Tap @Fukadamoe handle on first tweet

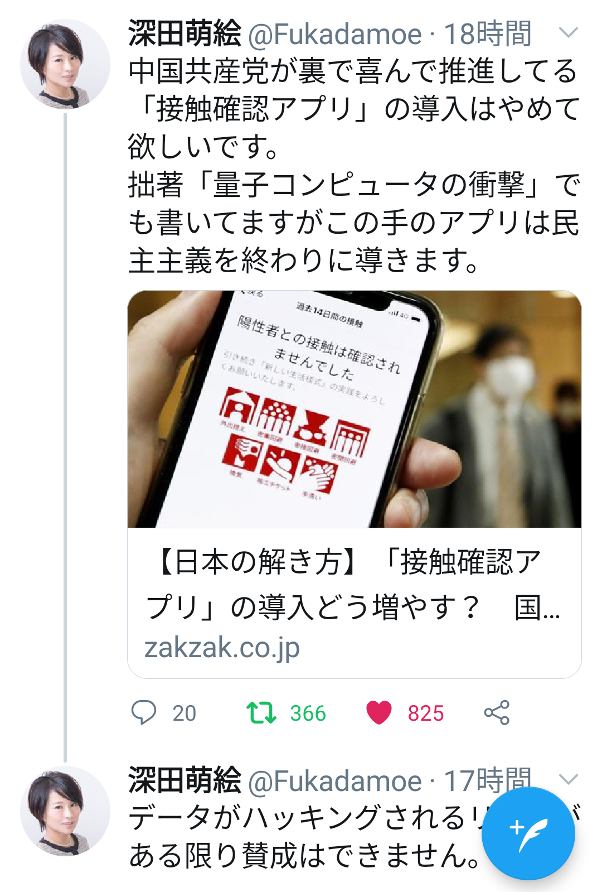tap(334, 35)
